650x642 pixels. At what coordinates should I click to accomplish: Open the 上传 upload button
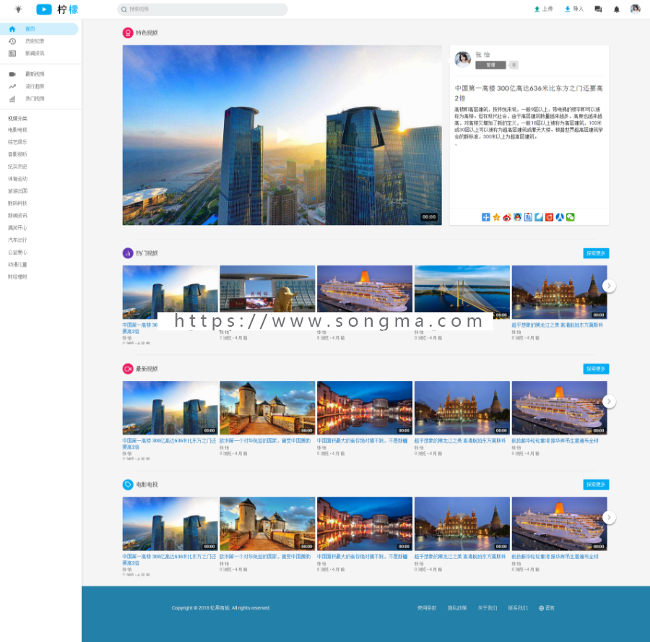543,9
